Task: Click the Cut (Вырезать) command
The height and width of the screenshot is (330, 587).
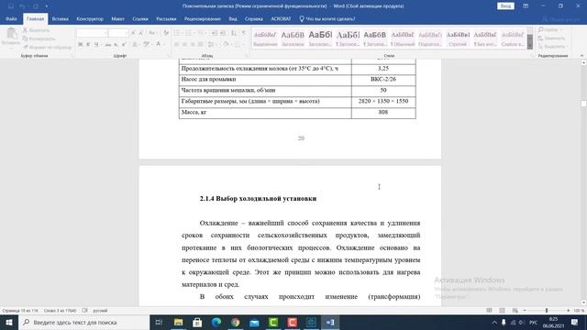Action: coord(36,30)
